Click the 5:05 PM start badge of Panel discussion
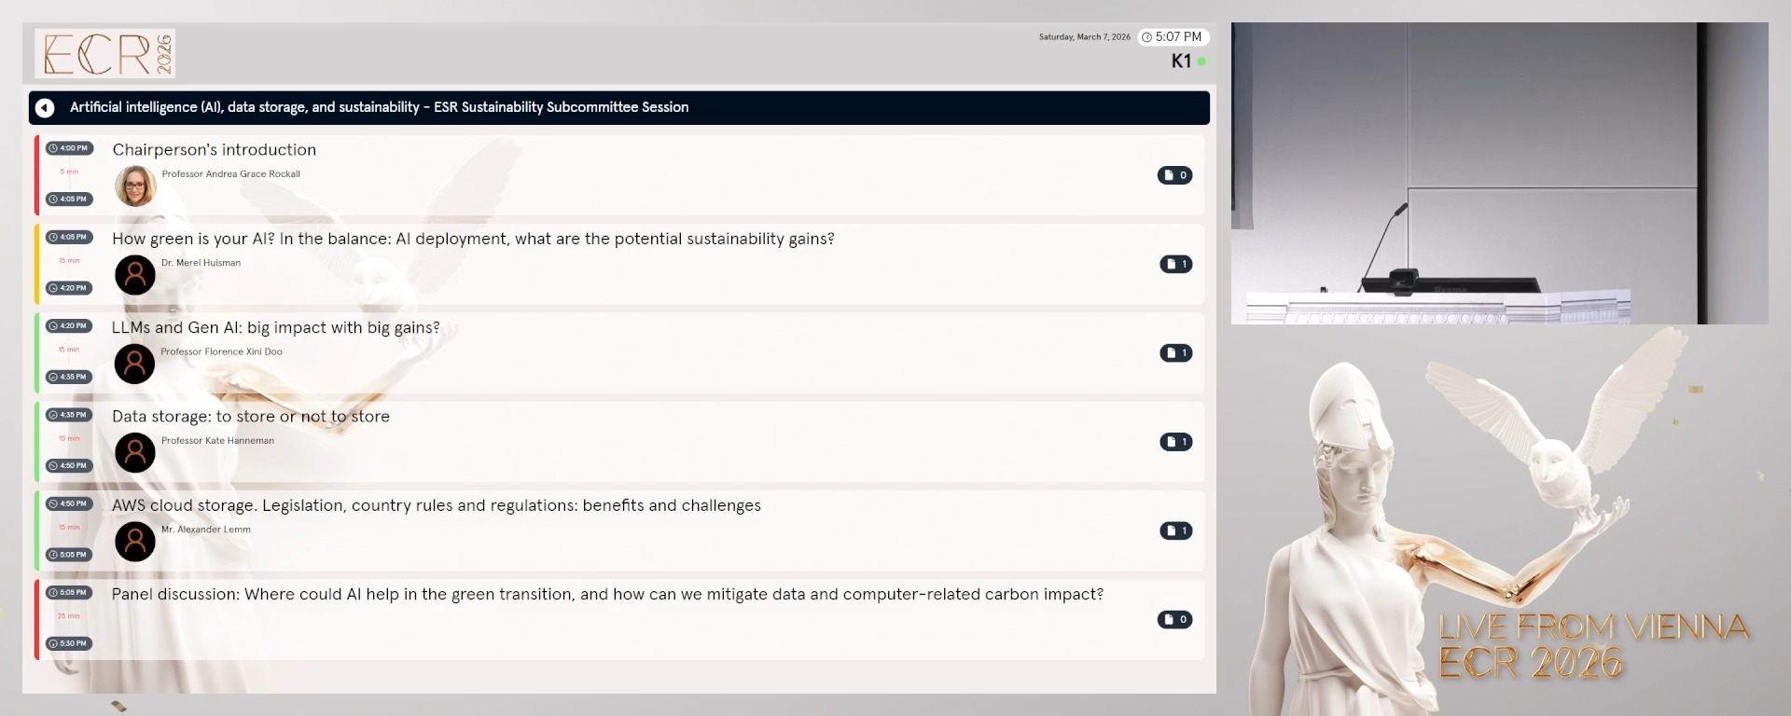The height and width of the screenshot is (716, 1791). [x=69, y=593]
